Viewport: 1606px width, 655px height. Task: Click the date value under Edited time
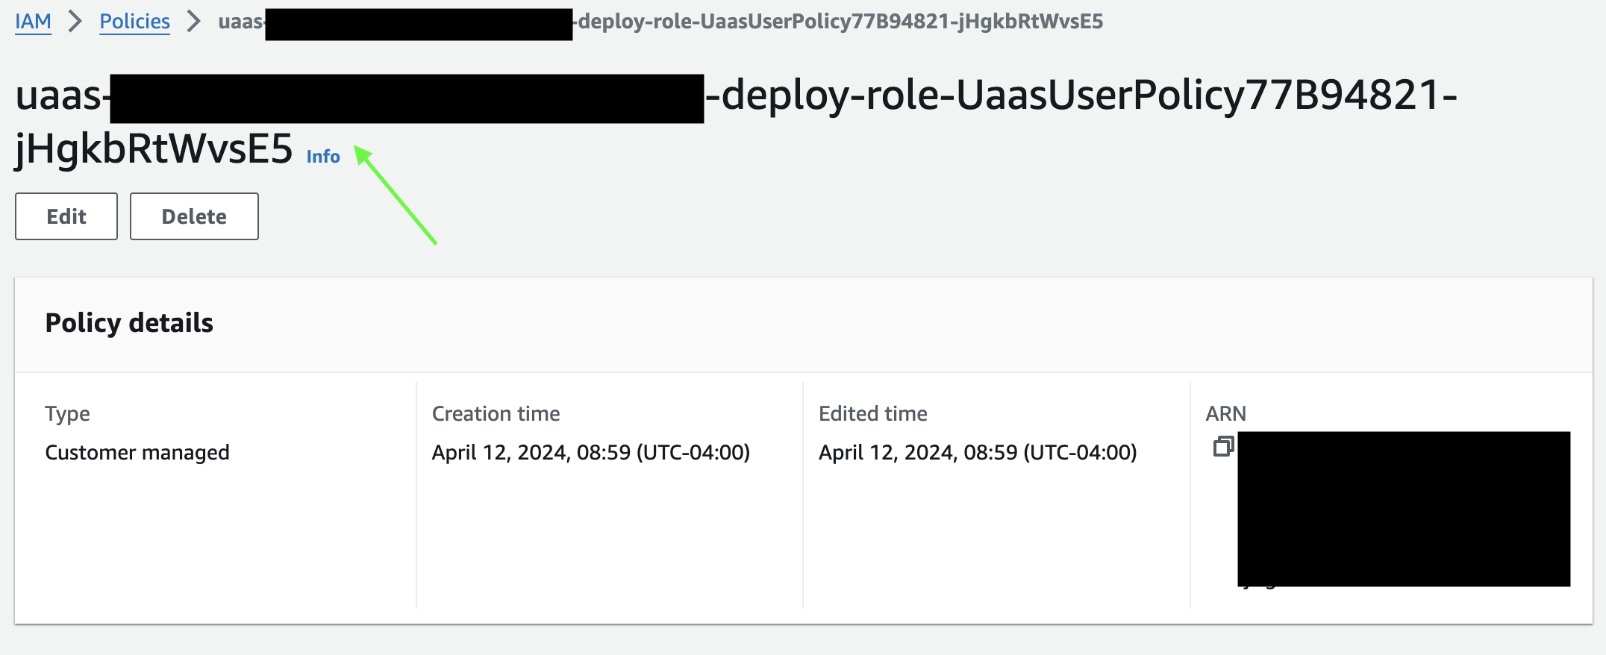(x=978, y=452)
